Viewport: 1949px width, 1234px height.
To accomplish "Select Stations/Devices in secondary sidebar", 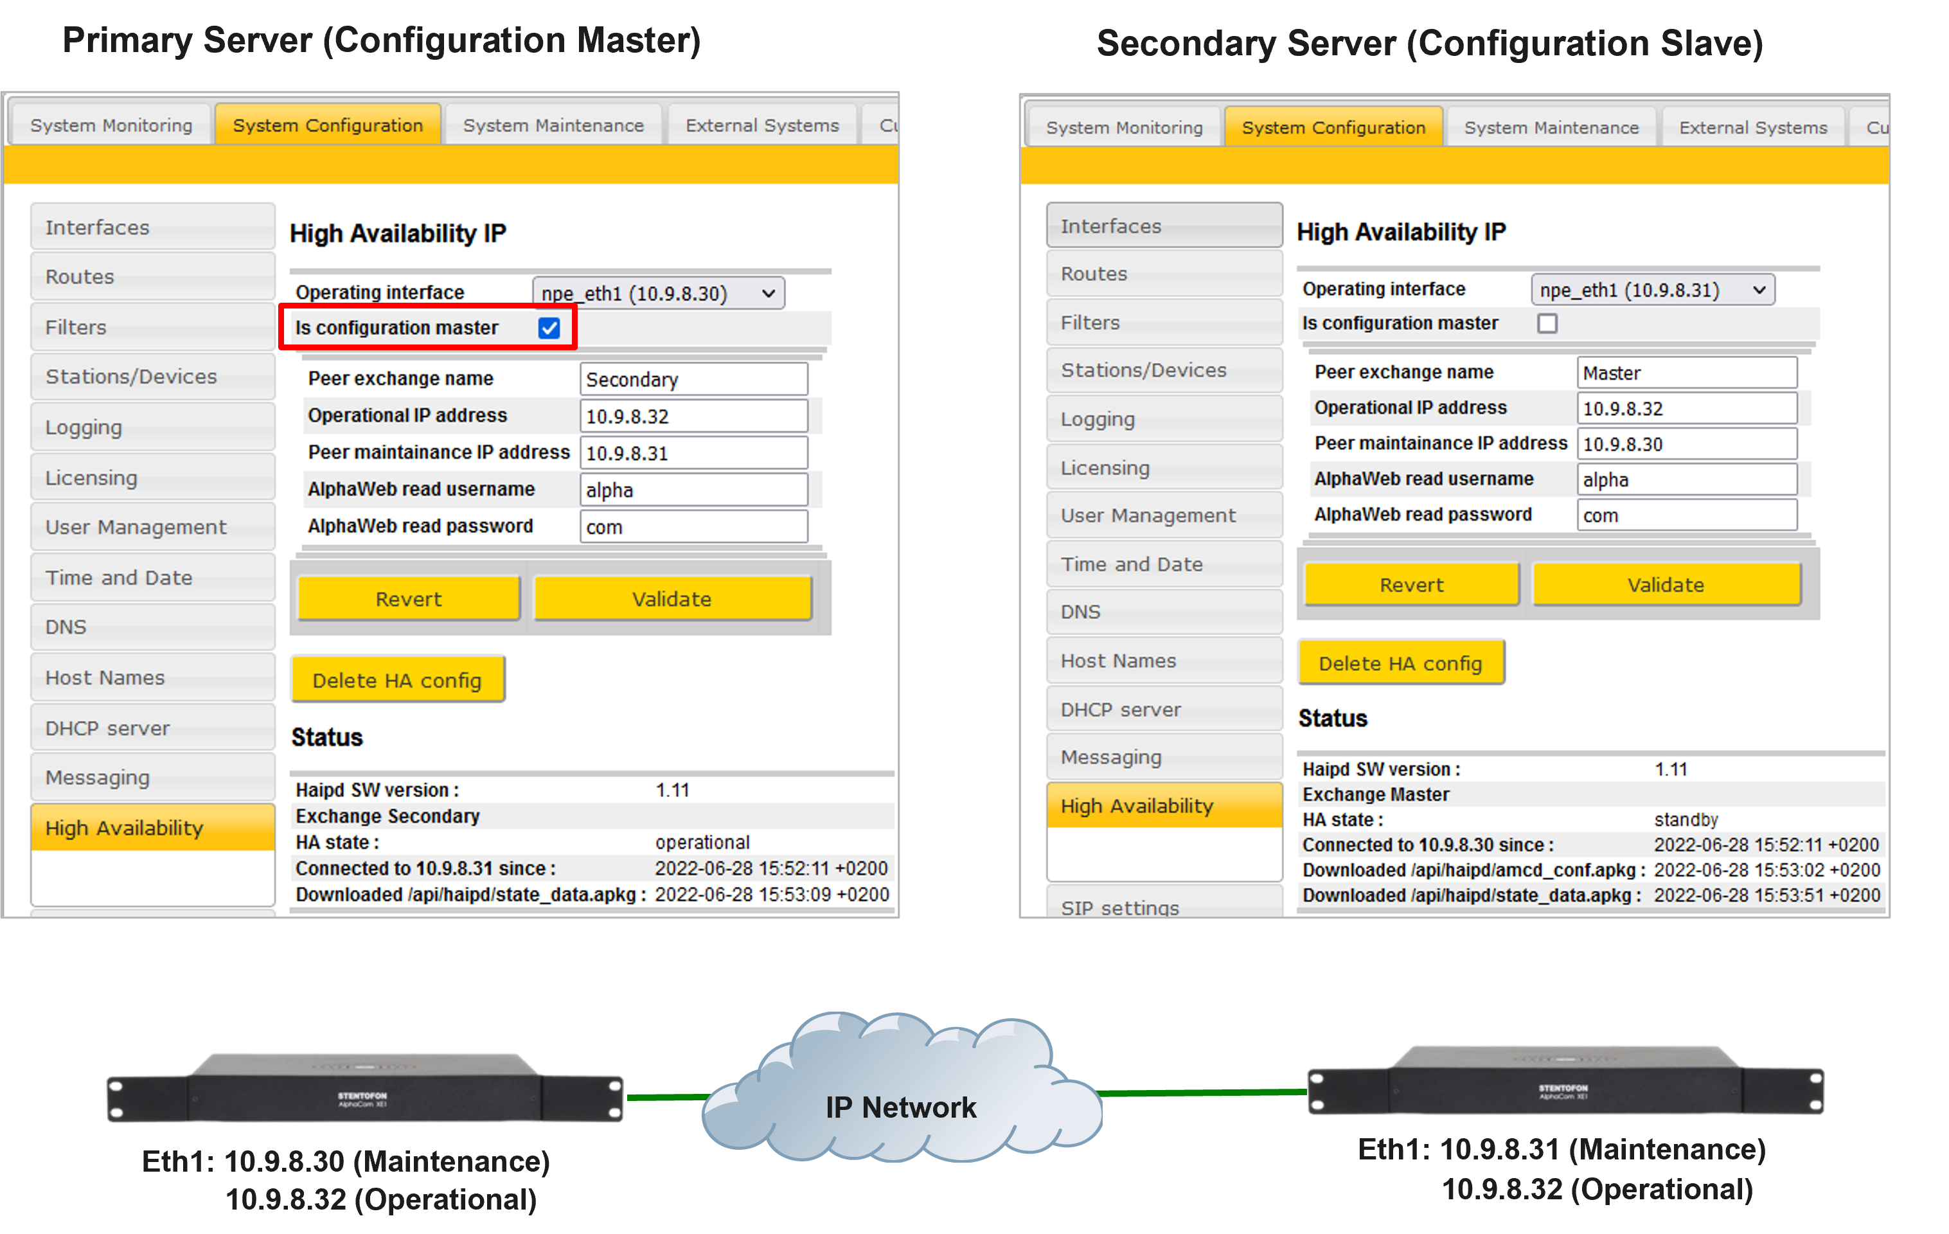I will [1163, 370].
